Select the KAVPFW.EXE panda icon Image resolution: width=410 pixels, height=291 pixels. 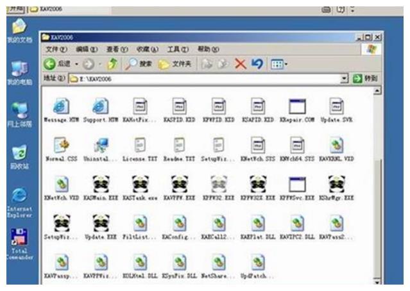click(x=180, y=184)
